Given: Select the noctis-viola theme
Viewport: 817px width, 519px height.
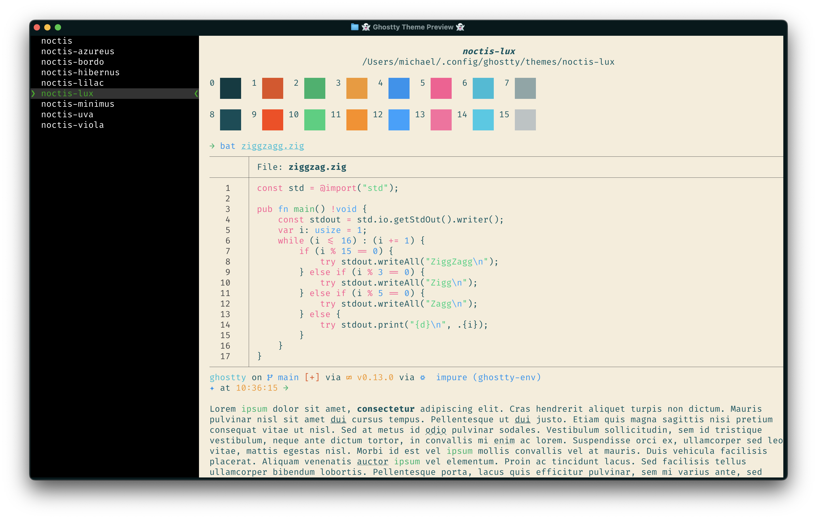Looking at the screenshot, I should point(73,125).
